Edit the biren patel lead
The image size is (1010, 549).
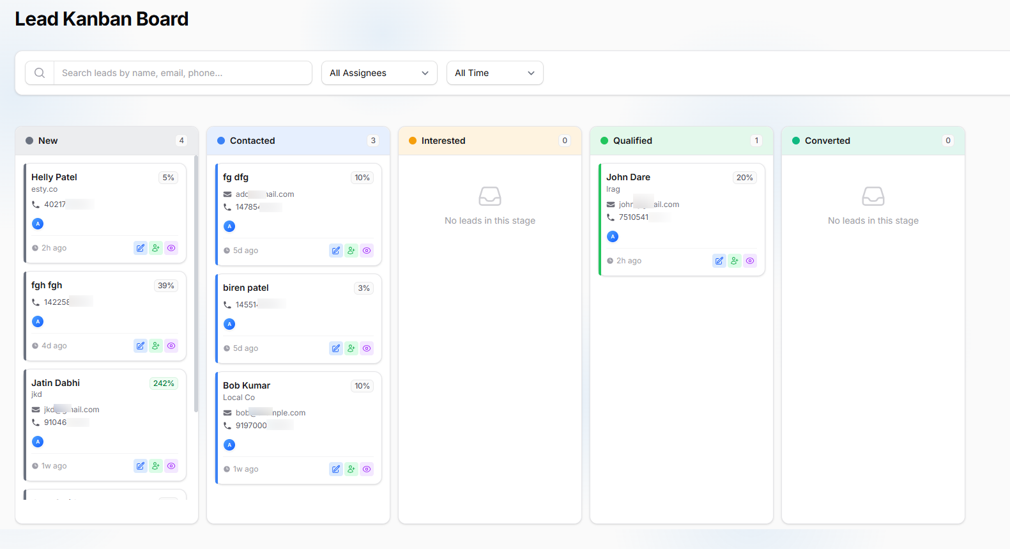(336, 348)
